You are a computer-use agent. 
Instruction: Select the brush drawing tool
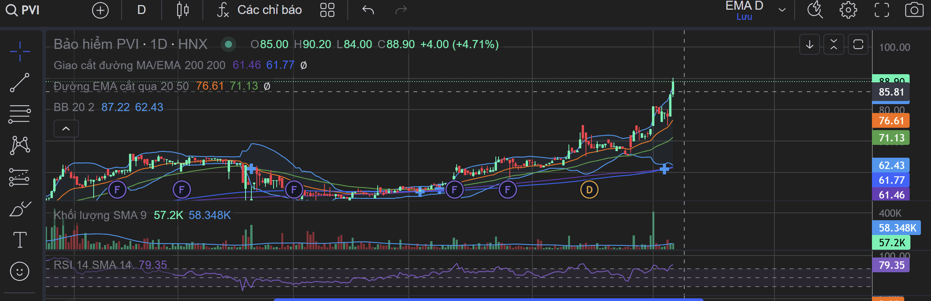20,209
